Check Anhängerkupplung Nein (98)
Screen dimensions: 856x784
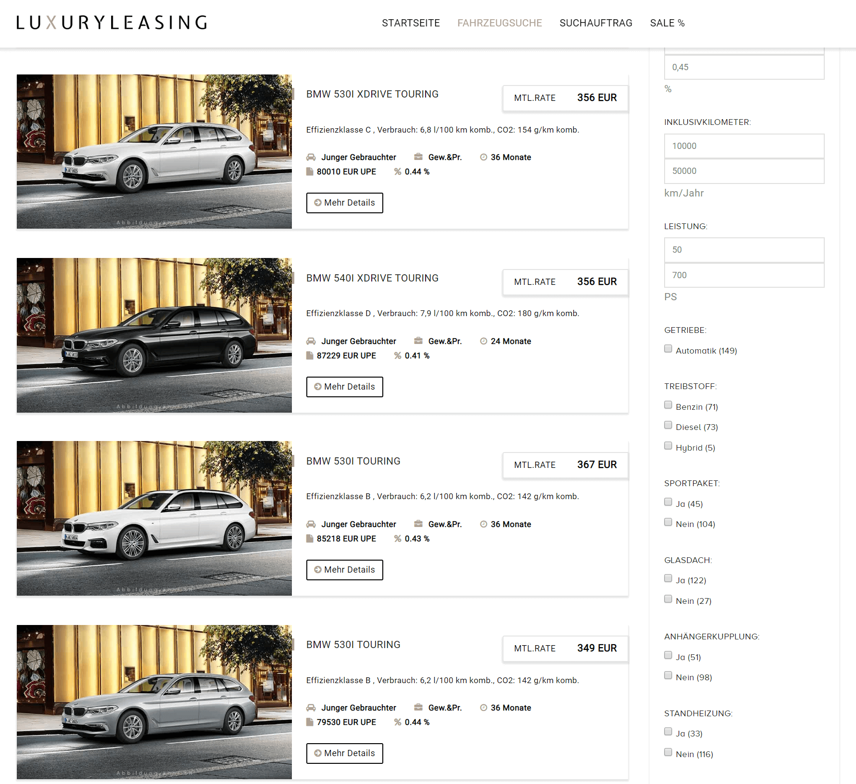(x=668, y=675)
